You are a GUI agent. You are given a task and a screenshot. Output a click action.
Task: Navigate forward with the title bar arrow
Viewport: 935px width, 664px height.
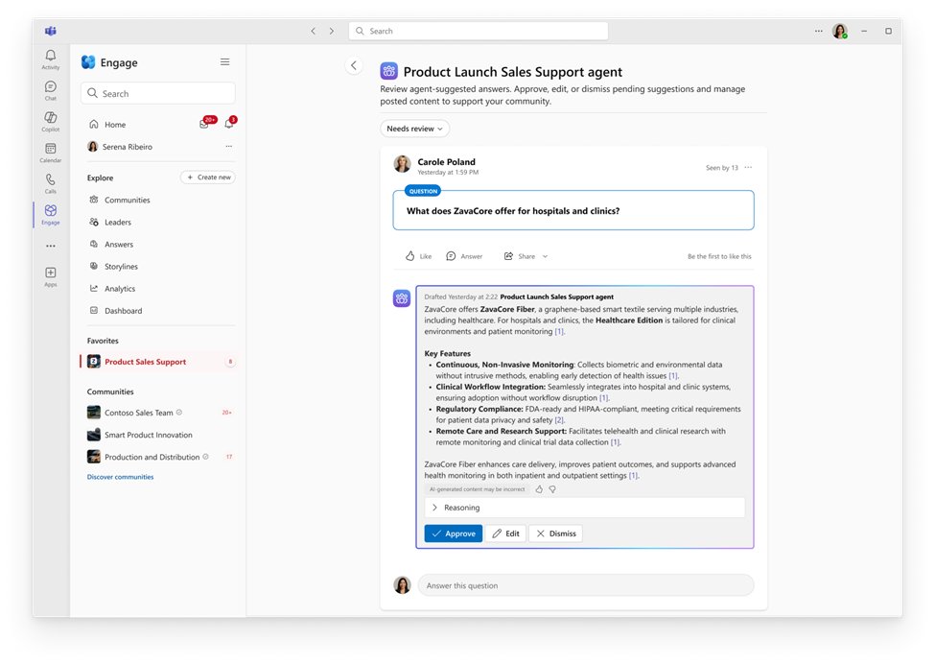tap(332, 31)
